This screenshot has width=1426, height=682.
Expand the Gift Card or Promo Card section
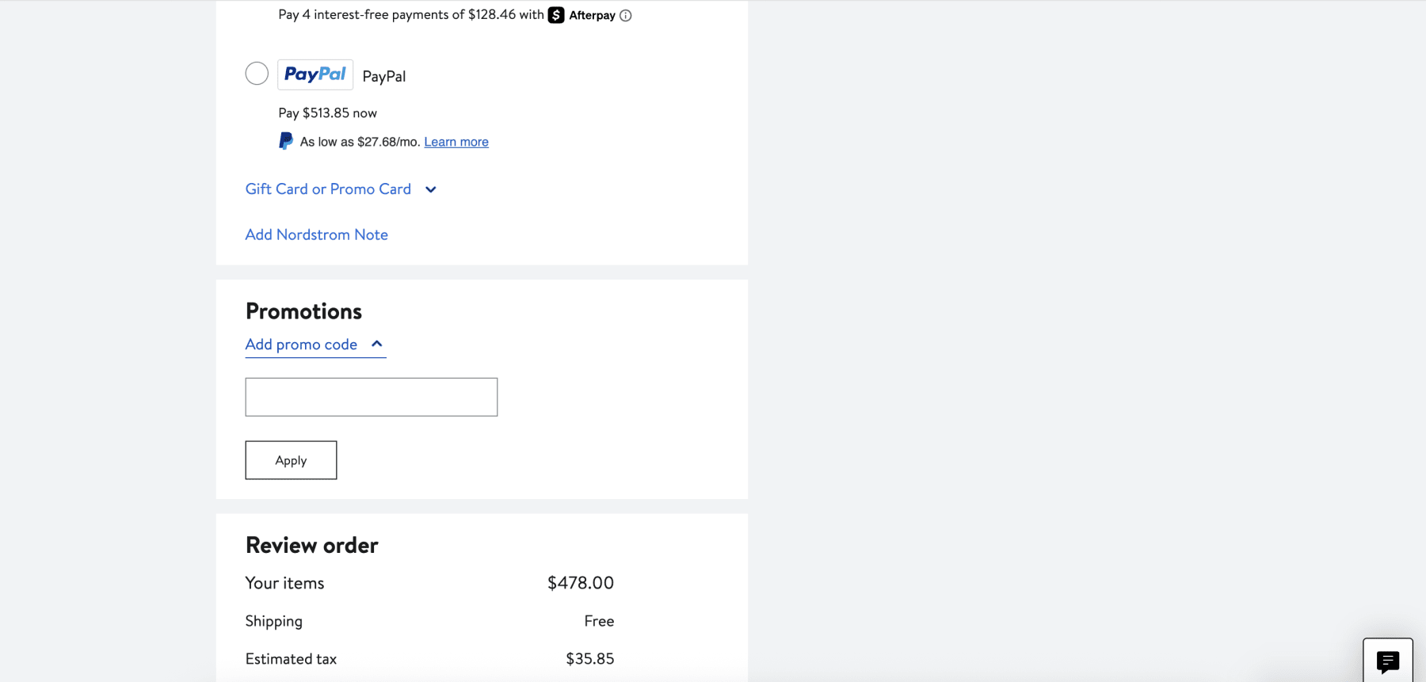coord(327,189)
